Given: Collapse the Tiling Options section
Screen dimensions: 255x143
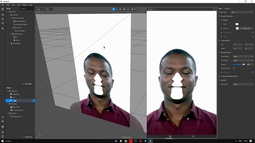Looking at the screenshot, I should pos(220,41).
